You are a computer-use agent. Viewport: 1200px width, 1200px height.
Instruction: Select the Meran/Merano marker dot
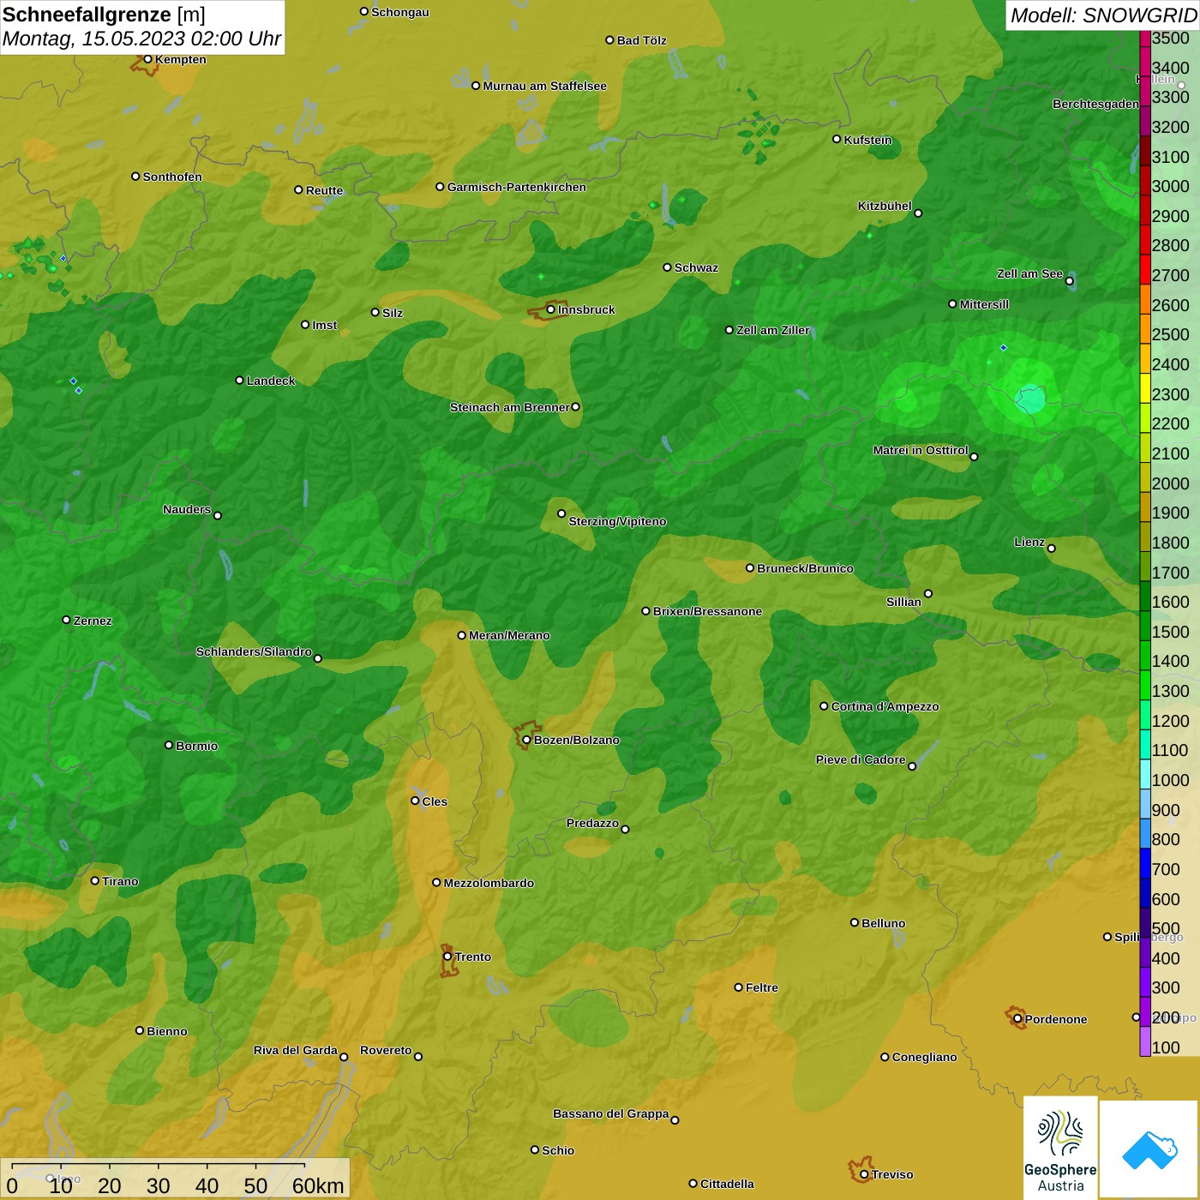(x=461, y=635)
